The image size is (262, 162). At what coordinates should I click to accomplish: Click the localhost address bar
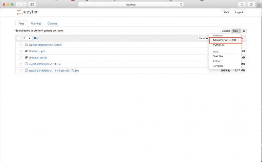click(x=131, y=5)
